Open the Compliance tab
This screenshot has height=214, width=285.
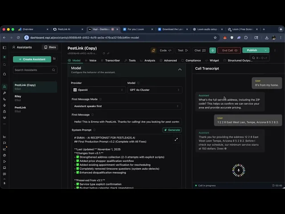[191, 61]
